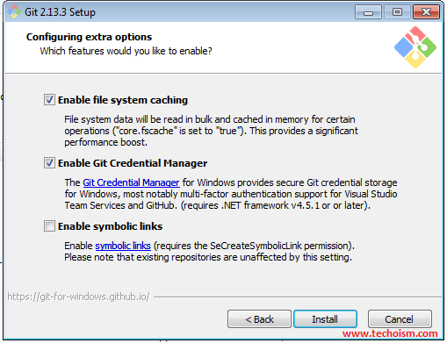Maximize the Git Setup window
Viewport: 447px width, 343px height.
(x=397, y=12)
